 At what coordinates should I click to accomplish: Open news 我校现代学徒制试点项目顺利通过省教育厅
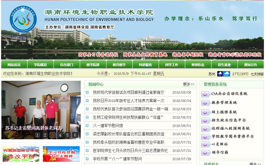click(x=128, y=92)
